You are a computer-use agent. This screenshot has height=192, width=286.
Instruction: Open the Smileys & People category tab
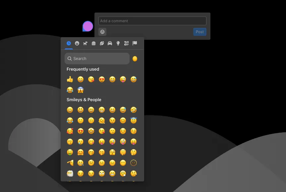pos(77,43)
